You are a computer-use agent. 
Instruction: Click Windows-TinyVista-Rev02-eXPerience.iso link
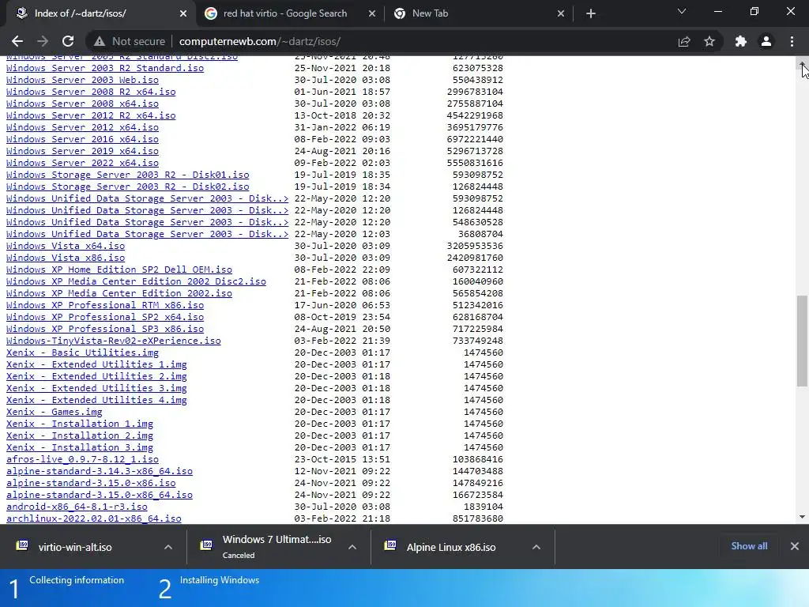click(114, 341)
